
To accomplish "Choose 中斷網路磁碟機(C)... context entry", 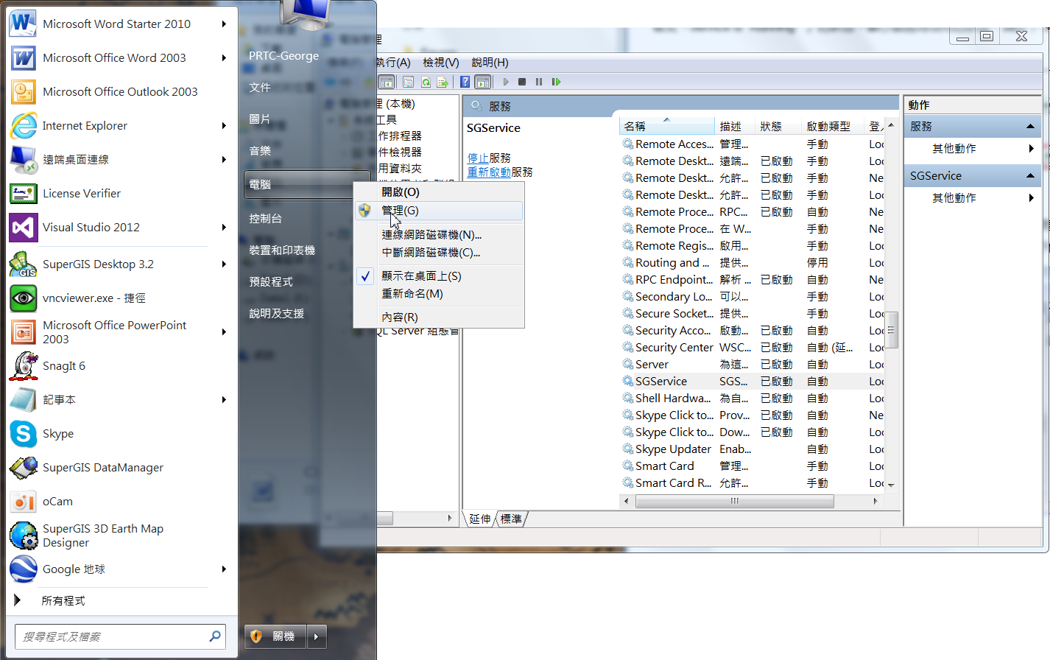I will click(x=439, y=253).
